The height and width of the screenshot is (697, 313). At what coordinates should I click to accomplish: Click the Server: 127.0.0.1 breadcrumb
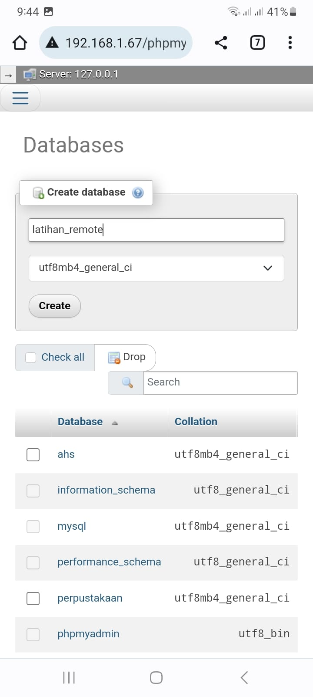pos(78,74)
